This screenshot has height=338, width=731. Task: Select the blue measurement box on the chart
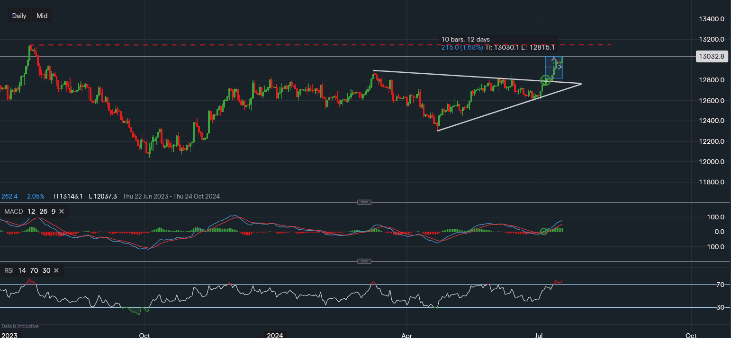pos(554,68)
